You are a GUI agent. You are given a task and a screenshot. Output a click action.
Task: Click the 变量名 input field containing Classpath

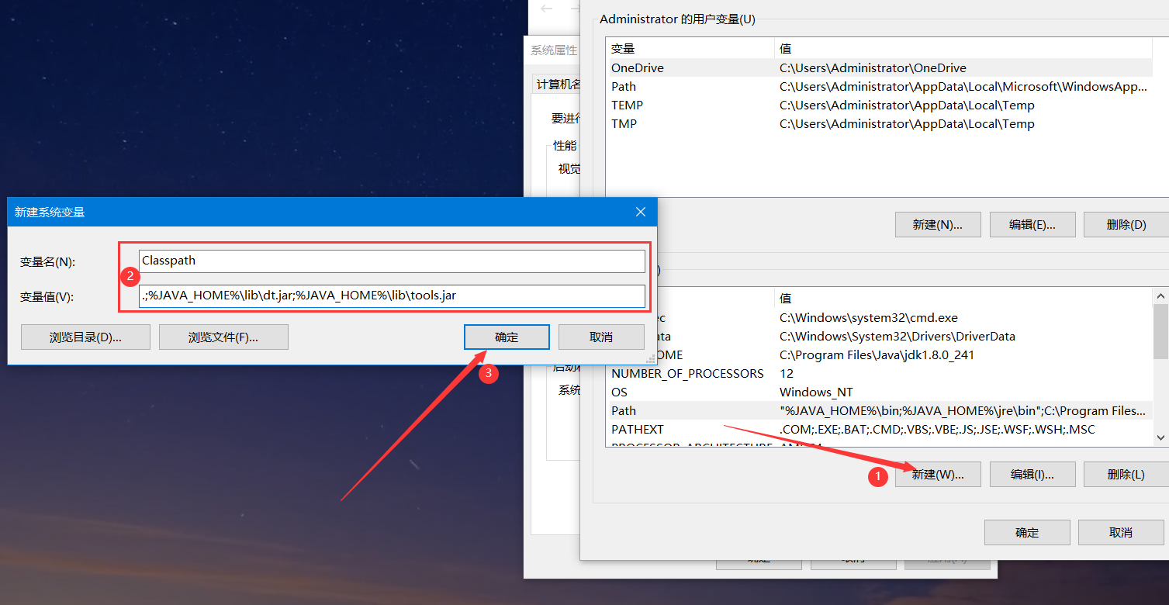392,261
